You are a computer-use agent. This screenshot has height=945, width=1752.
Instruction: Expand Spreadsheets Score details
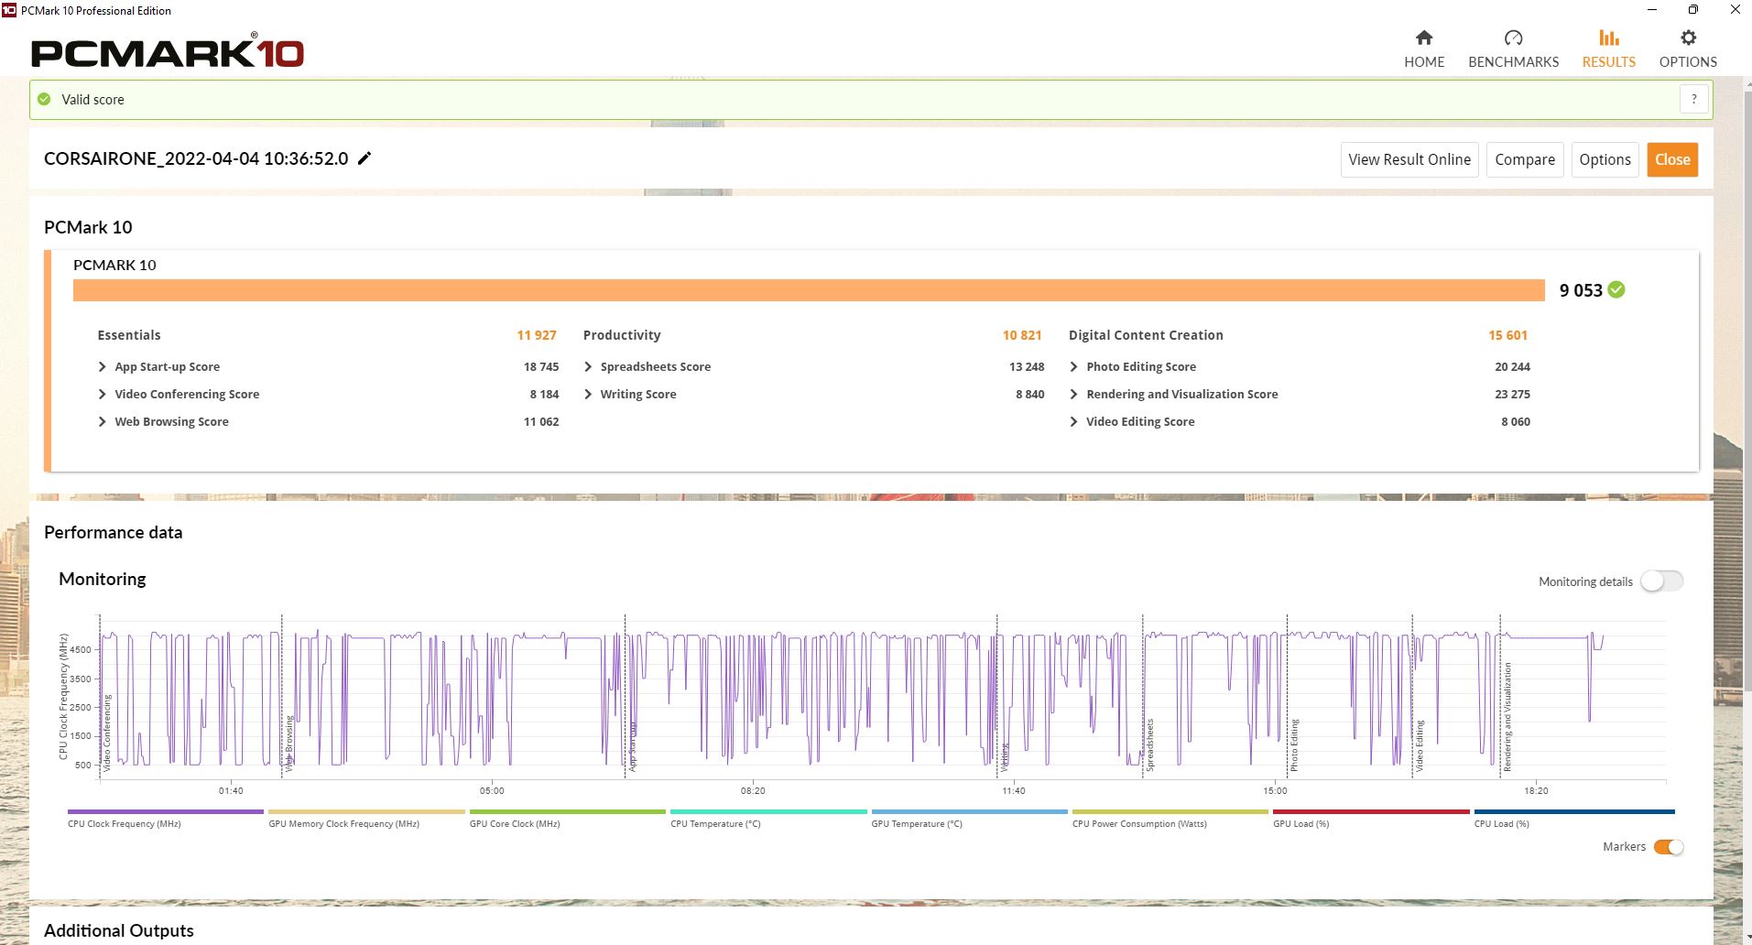click(588, 366)
